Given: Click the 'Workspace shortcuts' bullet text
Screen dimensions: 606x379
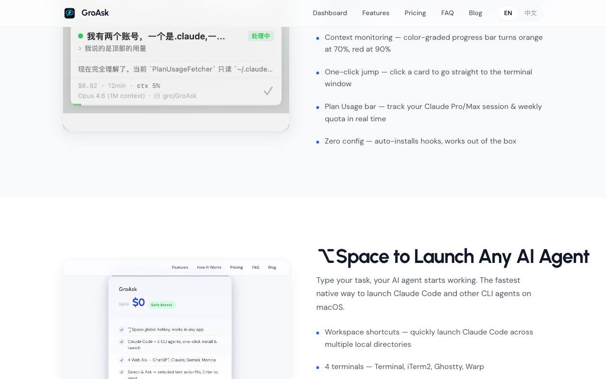Looking at the screenshot, I should [429, 338].
